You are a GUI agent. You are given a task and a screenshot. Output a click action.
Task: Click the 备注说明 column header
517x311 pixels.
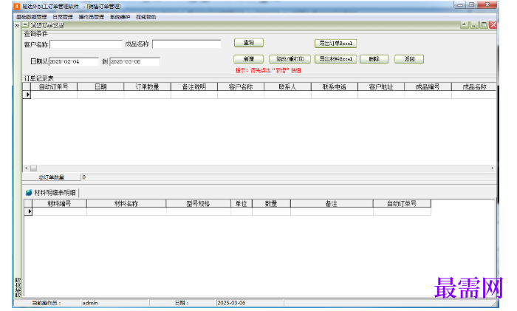click(x=194, y=86)
